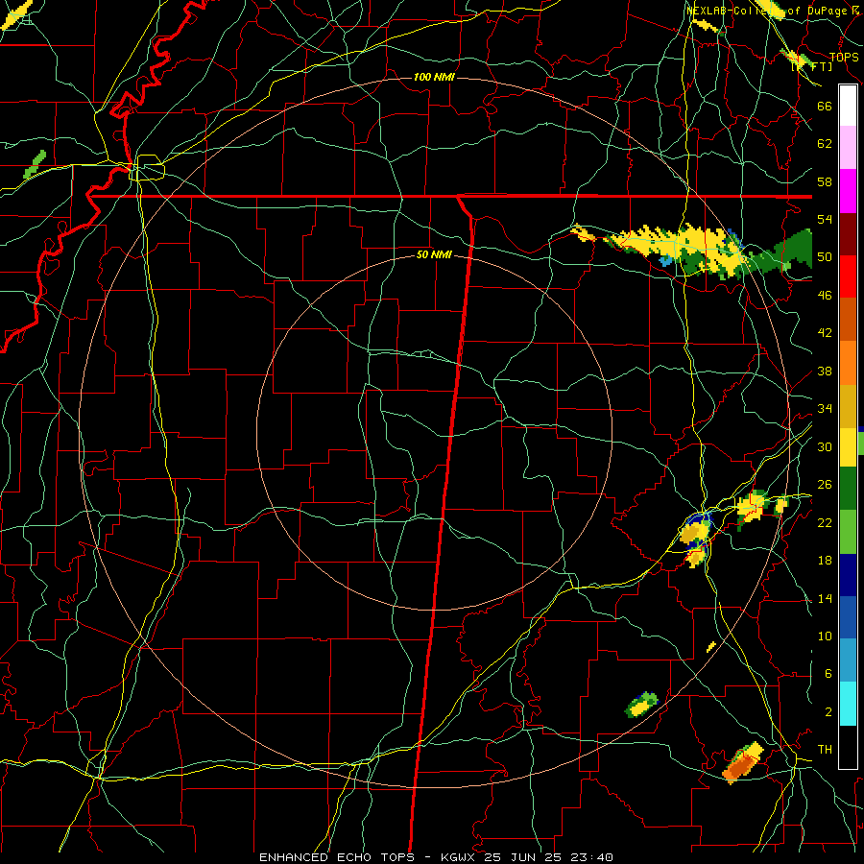Select the legend value 54
Viewport: 864px width, 864px height.
tap(825, 219)
